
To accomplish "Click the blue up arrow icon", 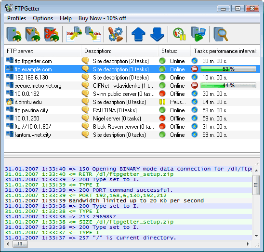I will (138, 34).
